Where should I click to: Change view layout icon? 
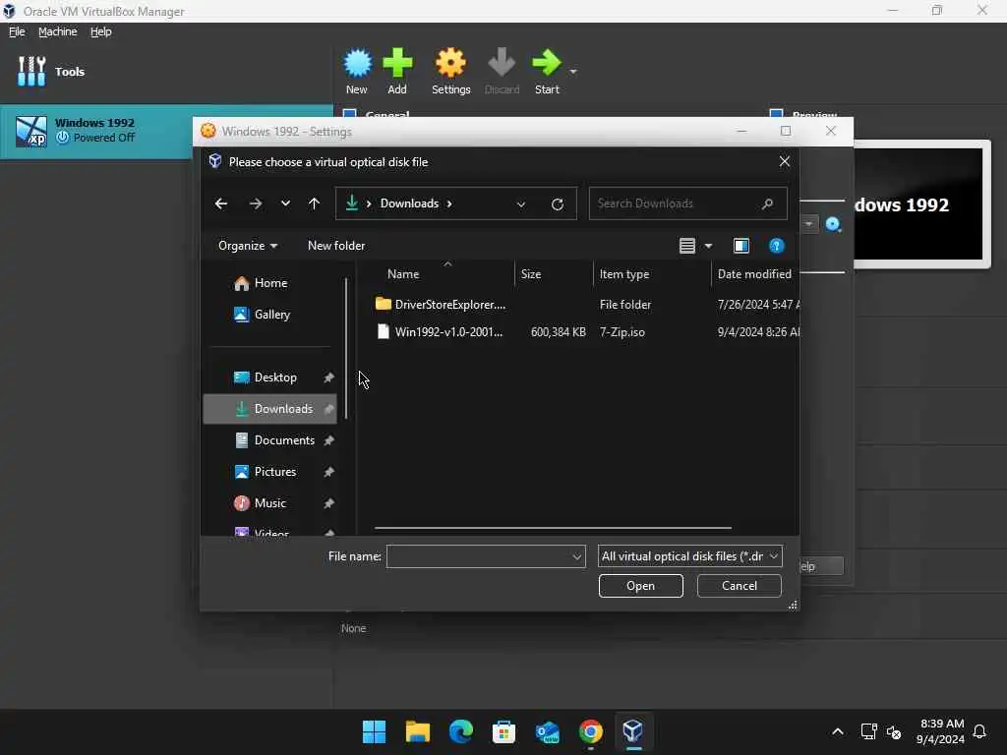(687, 246)
